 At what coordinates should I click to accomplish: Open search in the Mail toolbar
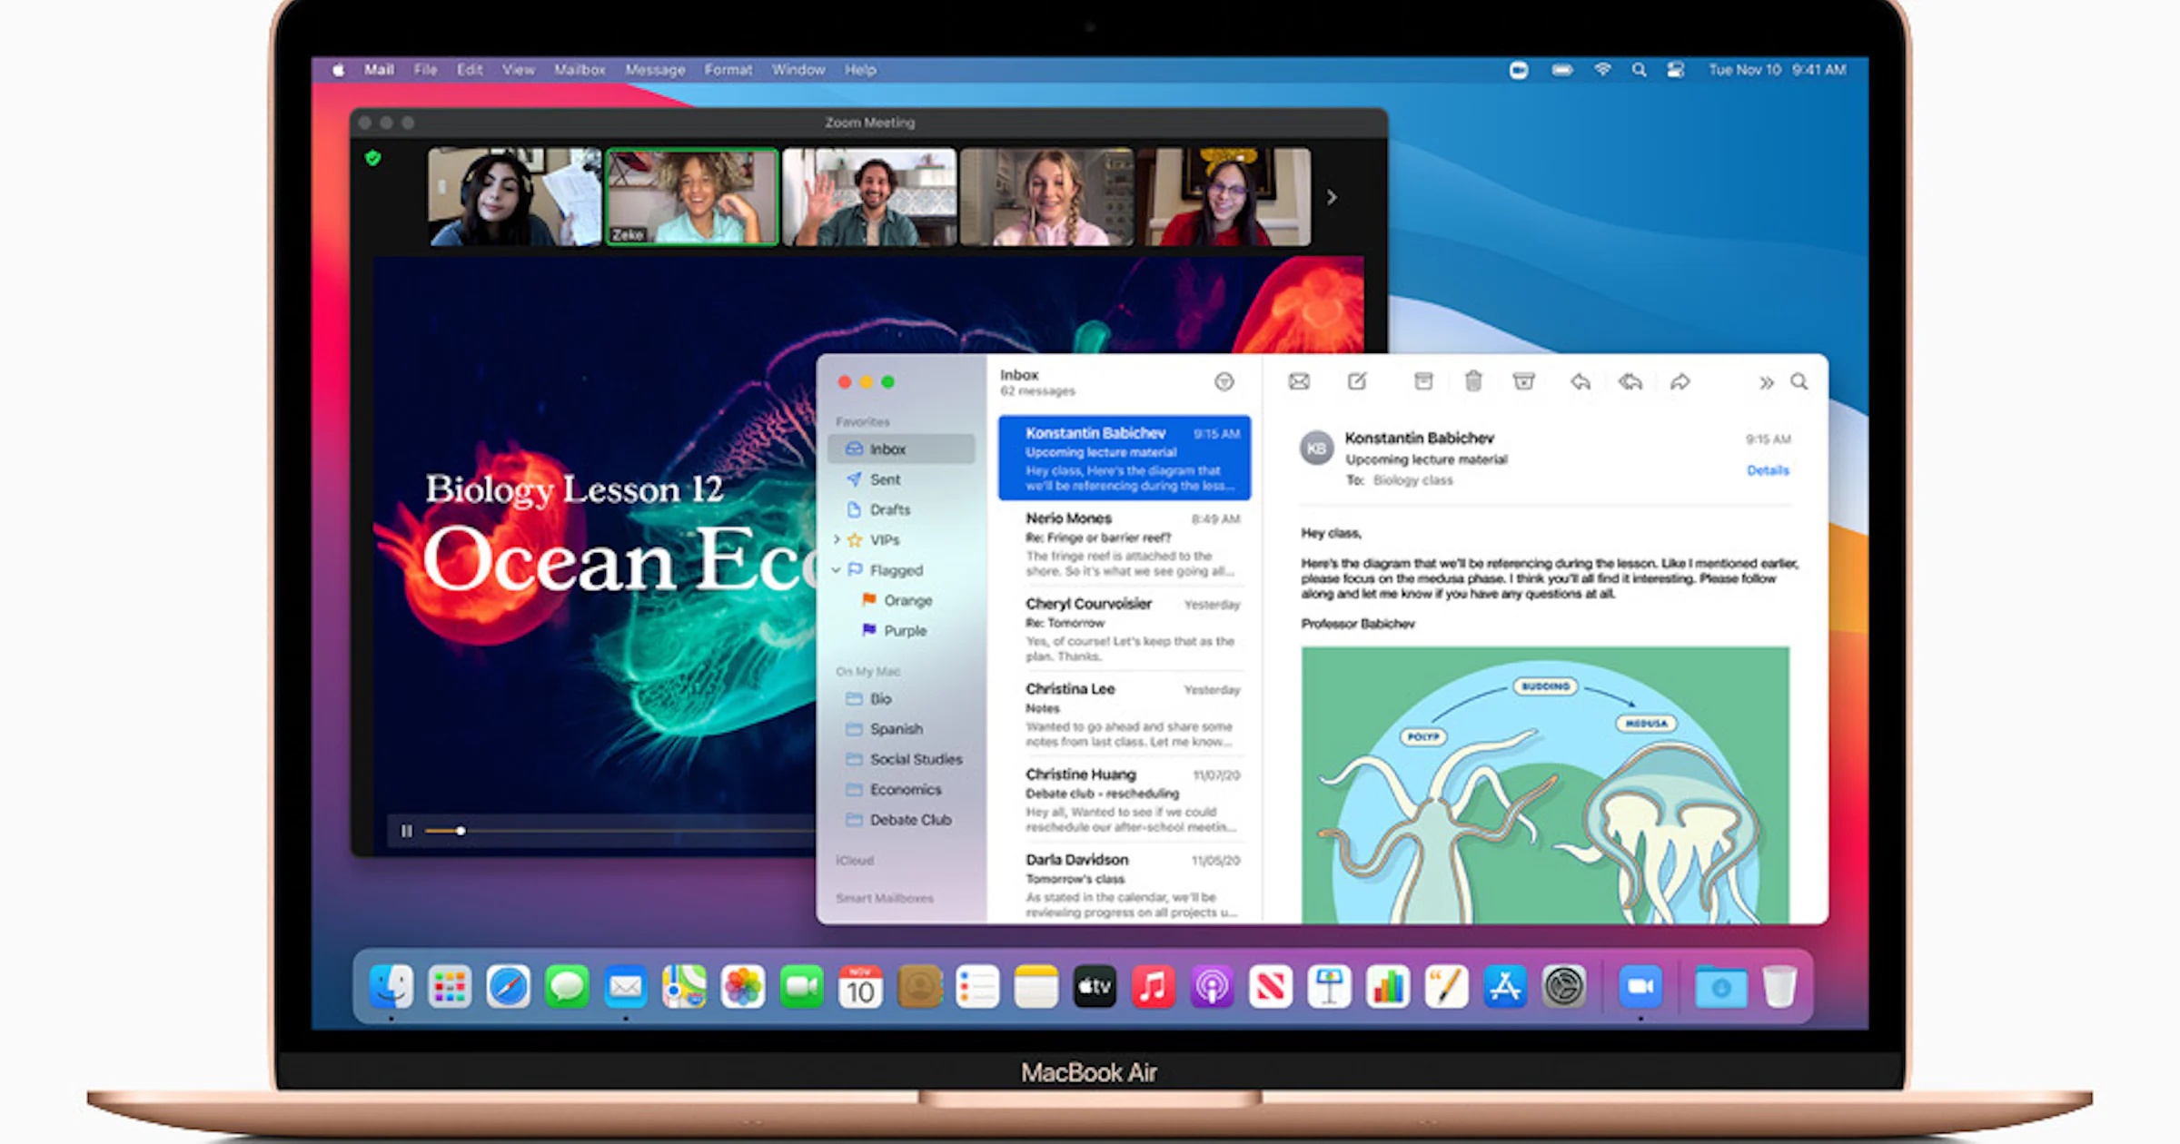[1799, 381]
